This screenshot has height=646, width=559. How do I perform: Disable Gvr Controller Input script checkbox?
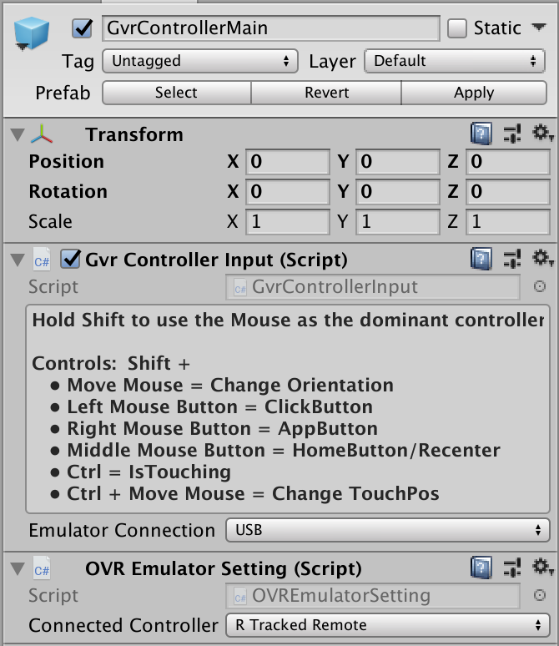(71, 260)
